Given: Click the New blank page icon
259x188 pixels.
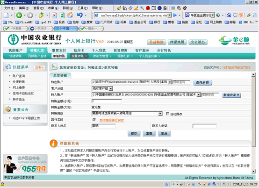Looking at the screenshot, I should [6, 15].
